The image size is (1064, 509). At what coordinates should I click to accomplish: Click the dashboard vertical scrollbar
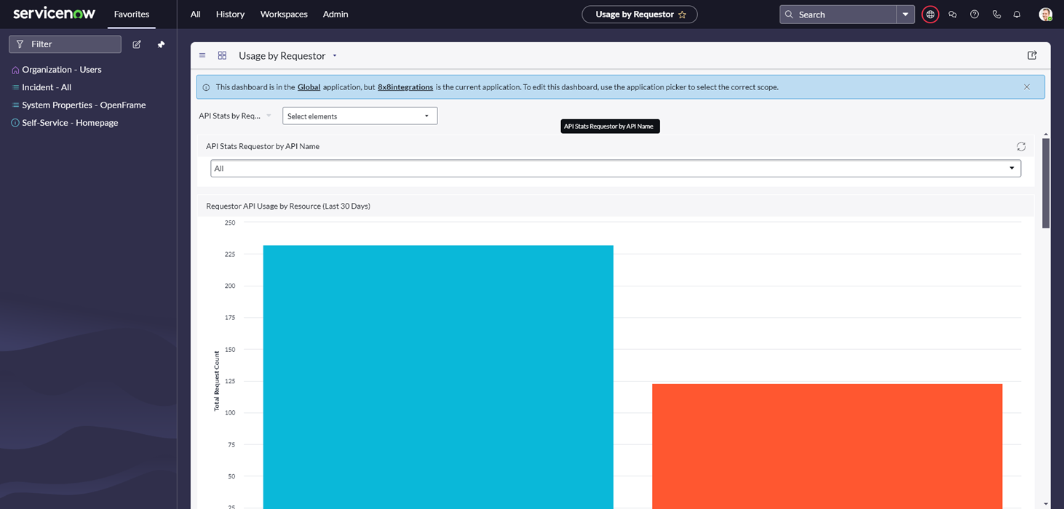coord(1046,183)
